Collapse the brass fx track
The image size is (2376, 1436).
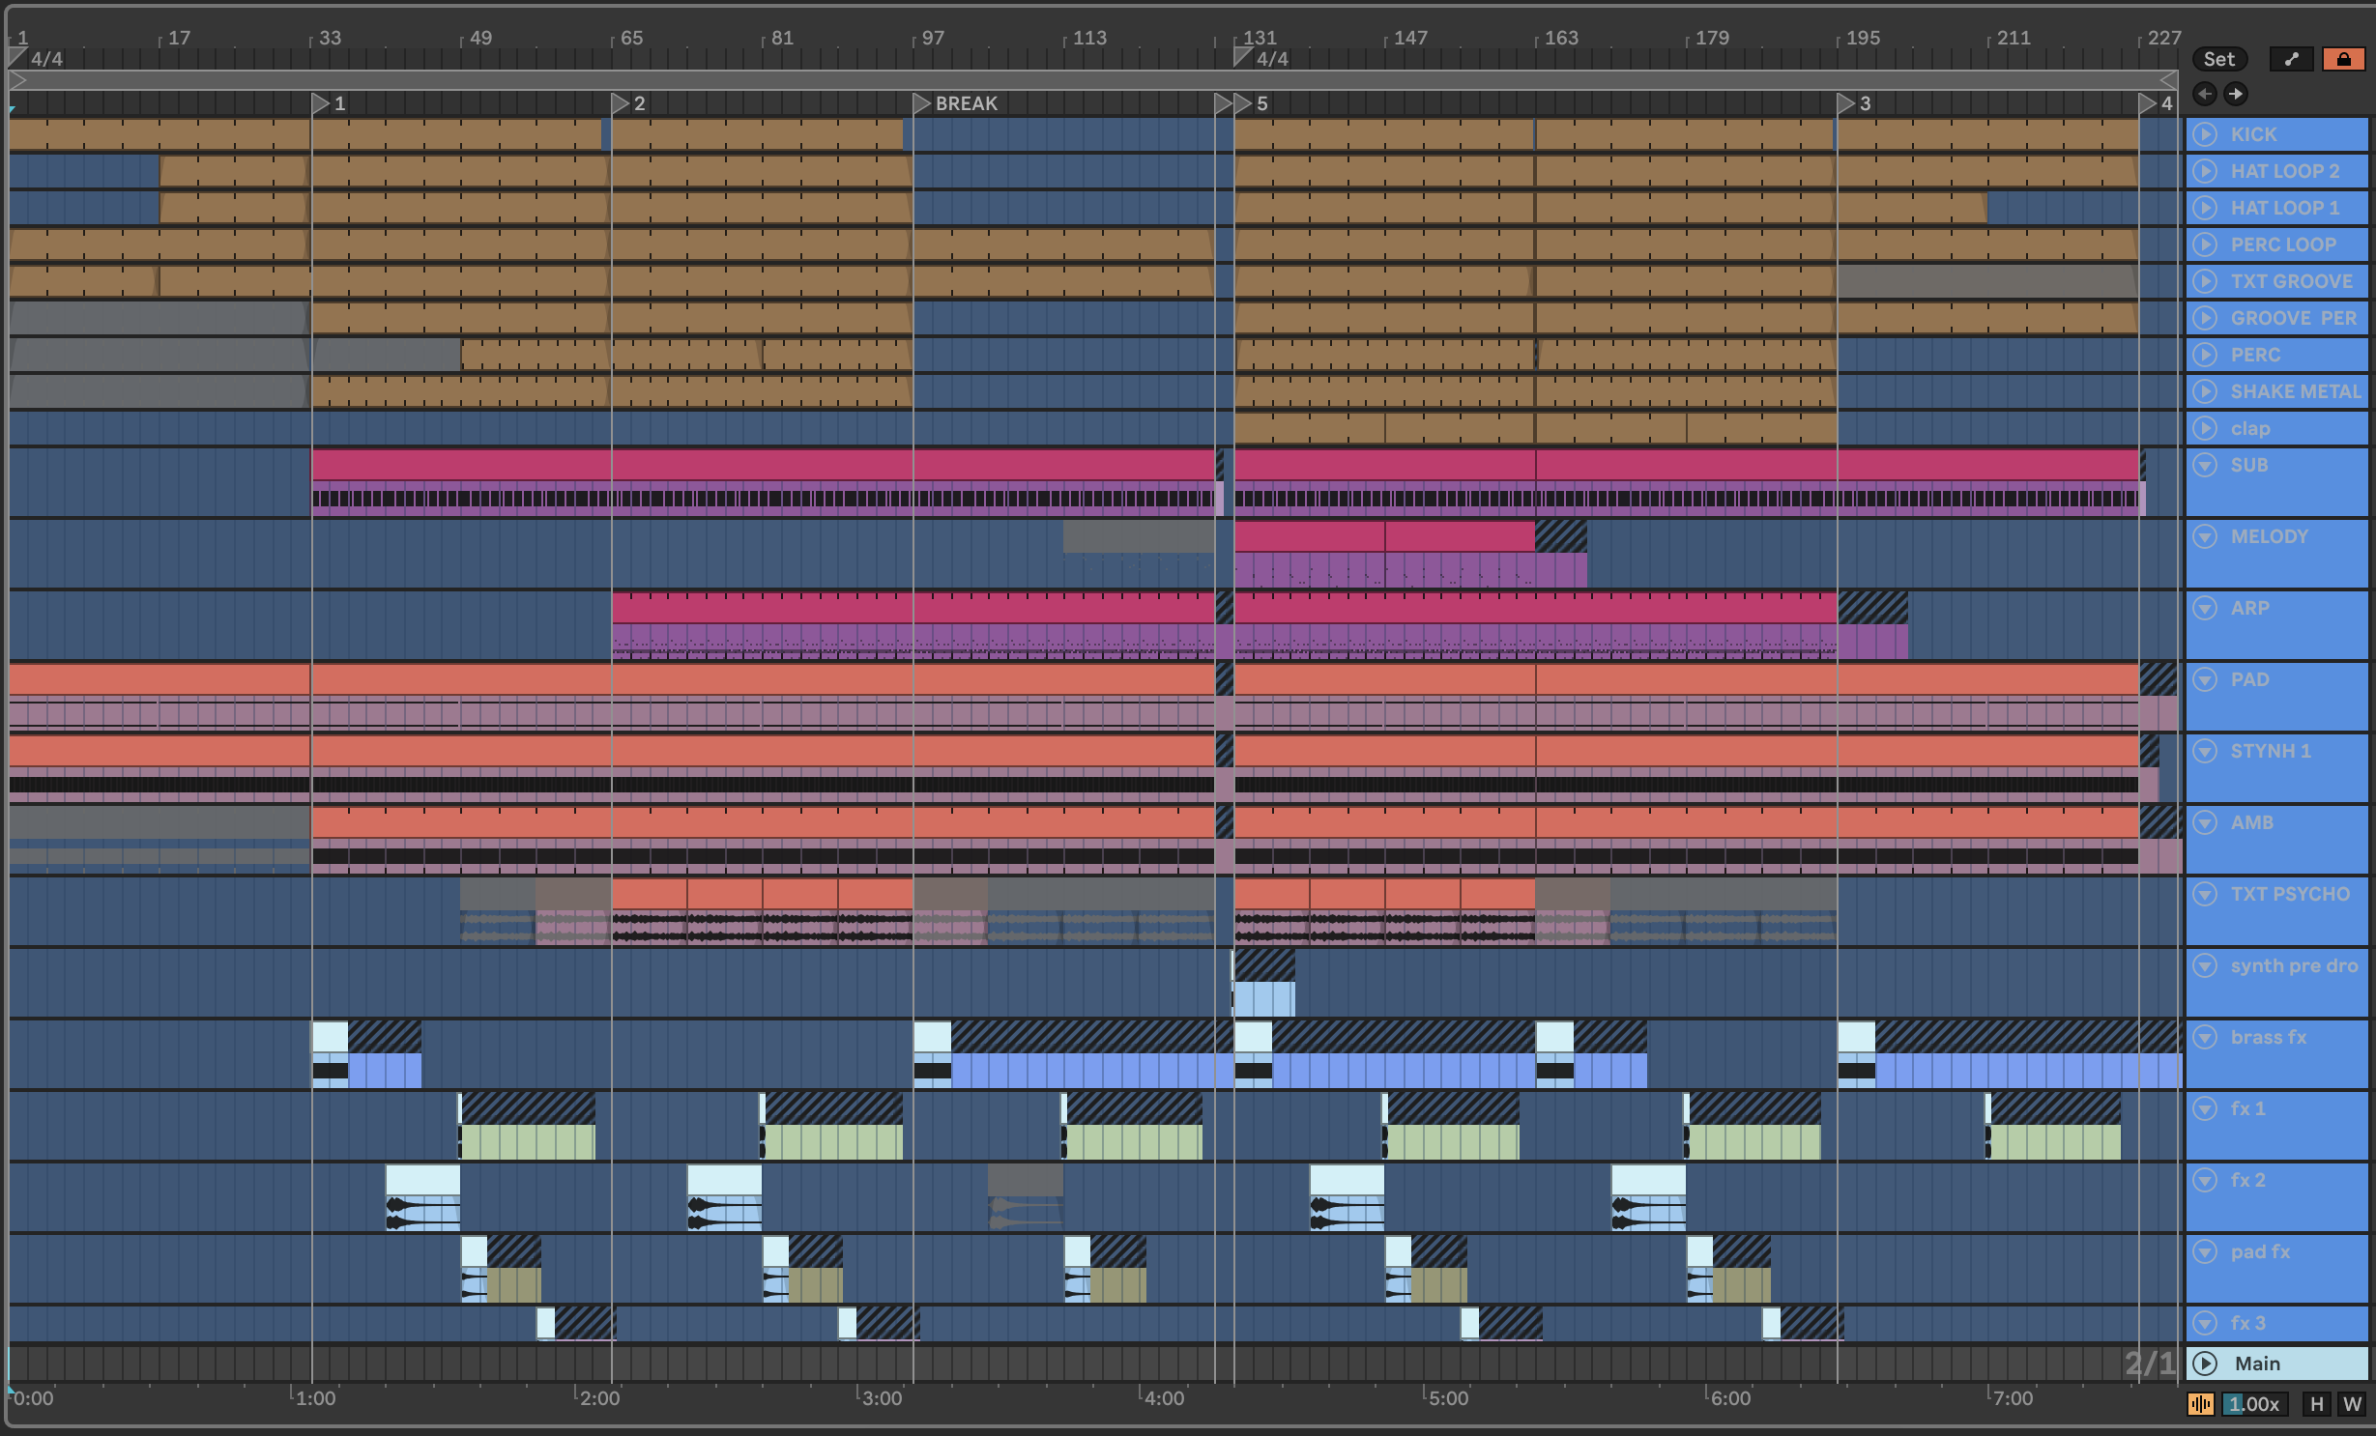2205,1037
